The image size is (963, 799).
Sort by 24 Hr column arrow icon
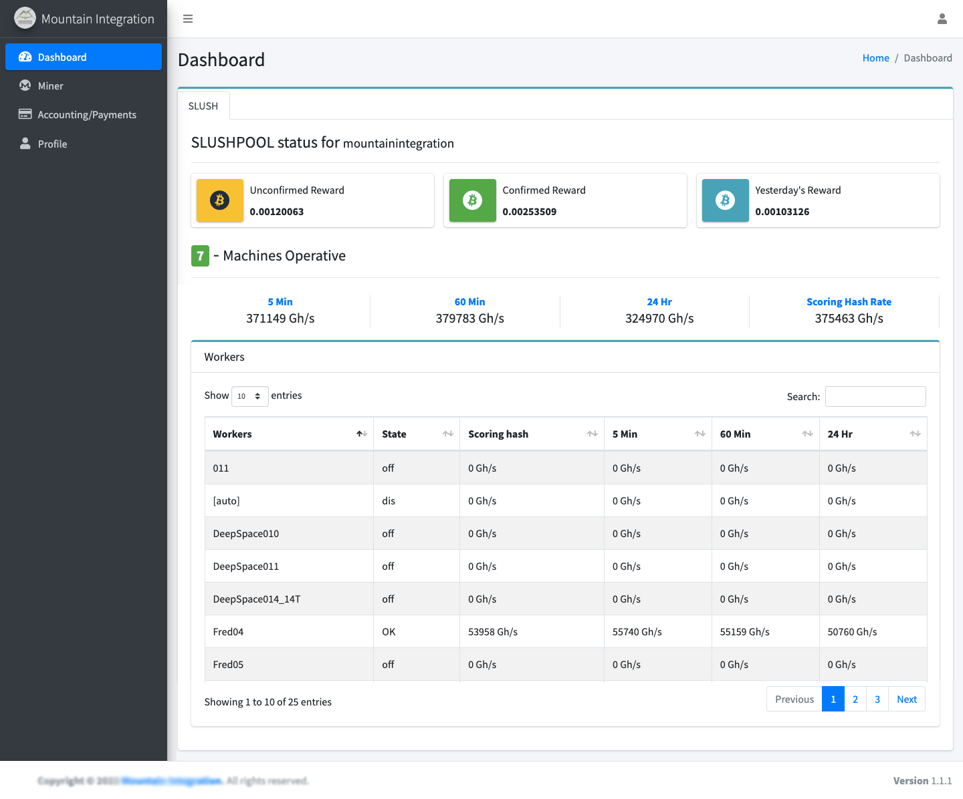[x=916, y=434]
